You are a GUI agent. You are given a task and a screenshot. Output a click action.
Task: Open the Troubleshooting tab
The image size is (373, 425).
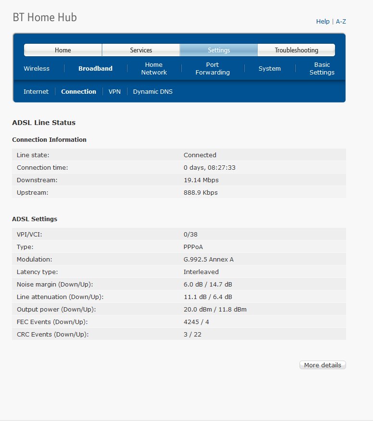(x=296, y=50)
